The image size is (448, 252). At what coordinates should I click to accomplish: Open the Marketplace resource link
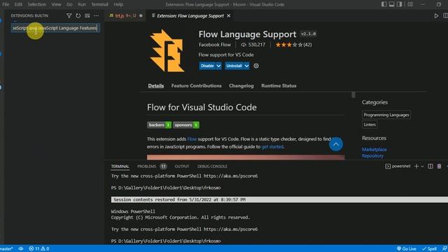[x=374, y=149]
